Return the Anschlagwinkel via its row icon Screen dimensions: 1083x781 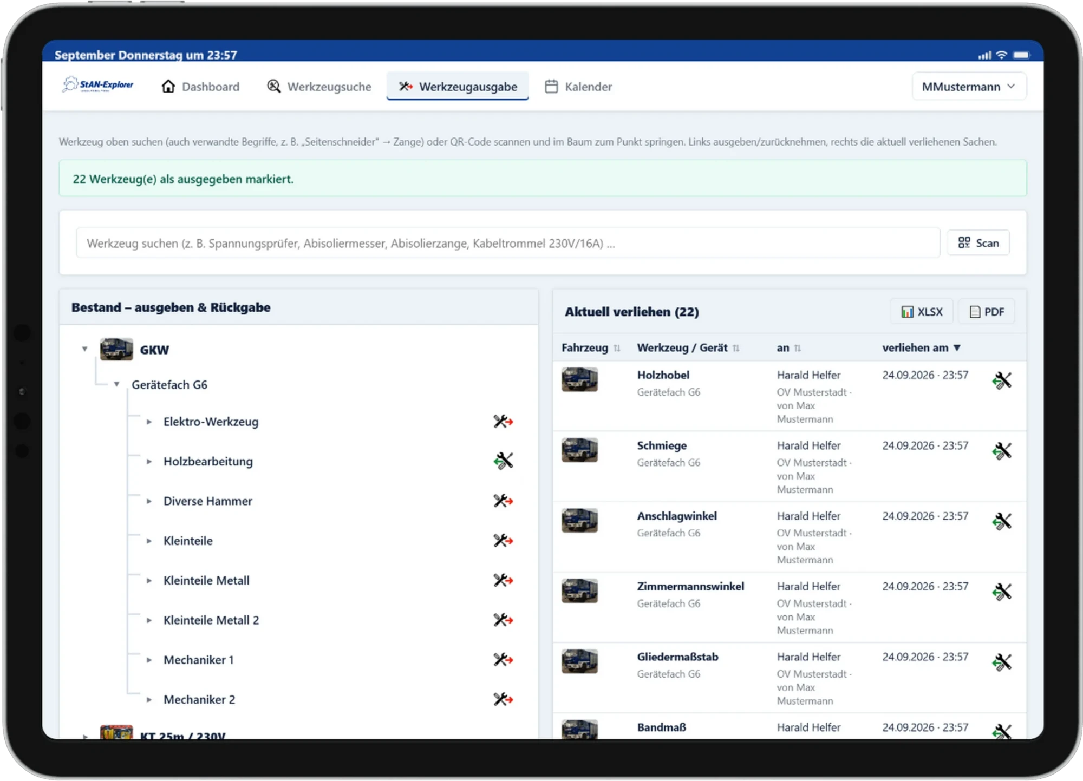pos(1002,521)
